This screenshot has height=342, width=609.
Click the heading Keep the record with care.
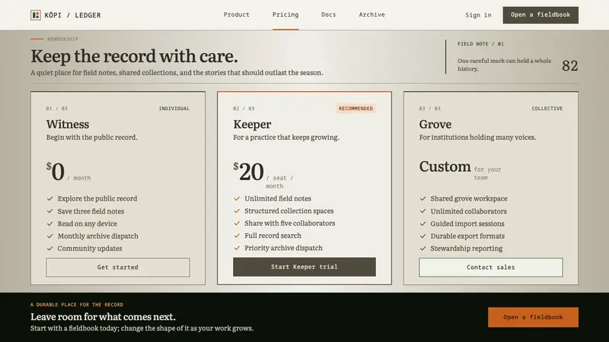134,56
